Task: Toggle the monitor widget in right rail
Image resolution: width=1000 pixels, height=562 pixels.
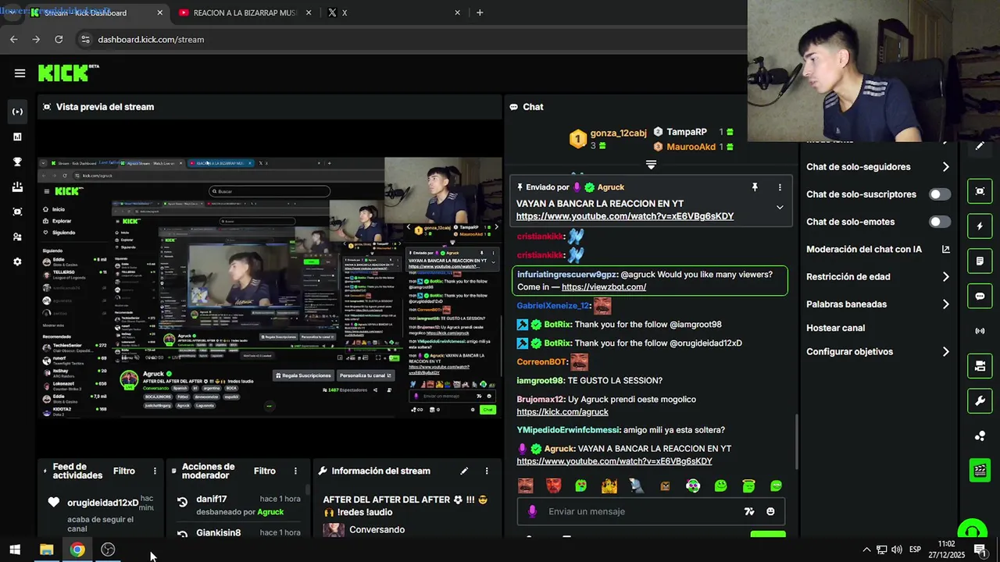Action: [x=980, y=366]
